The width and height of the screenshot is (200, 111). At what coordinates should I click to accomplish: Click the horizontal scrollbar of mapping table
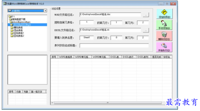[108, 103]
